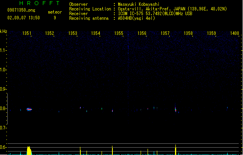This screenshot has height=155, width=243.
Task: Click the 1359 time axis label
Action: [x=211, y=33]
